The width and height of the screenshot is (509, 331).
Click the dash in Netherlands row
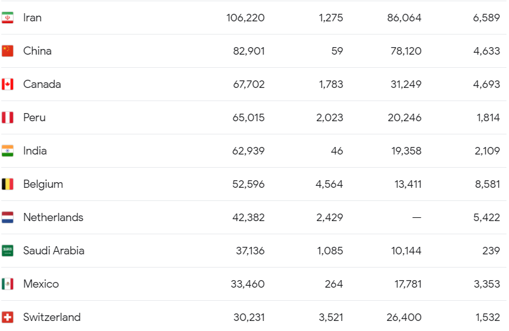(x=417, y=217)
